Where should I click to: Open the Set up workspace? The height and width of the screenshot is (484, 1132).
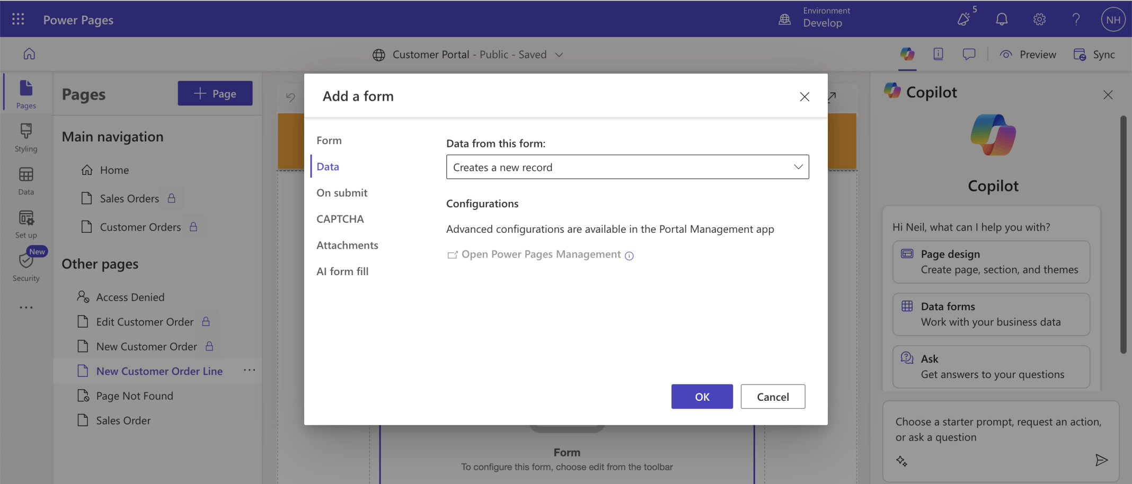tap(26, 224)
